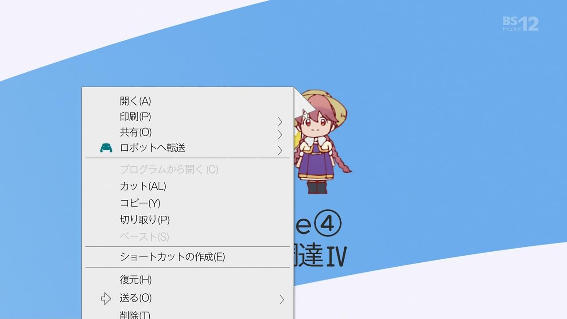Choose 印刷(P) in the menu
The height and width of the screenshot is (319, 567).
click(188, 117)
